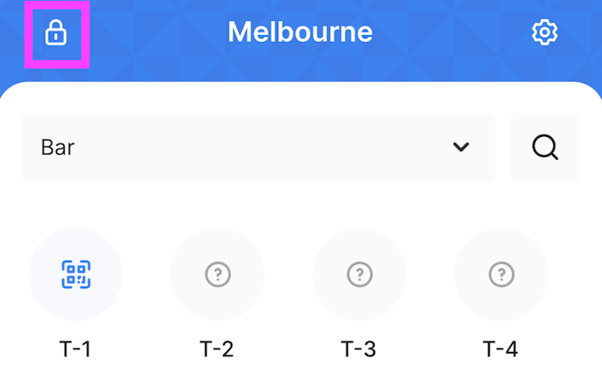The height and width of the screenshot is (386, 602).
Task: Click the magnifying glass search button
Action: [545, 148]
